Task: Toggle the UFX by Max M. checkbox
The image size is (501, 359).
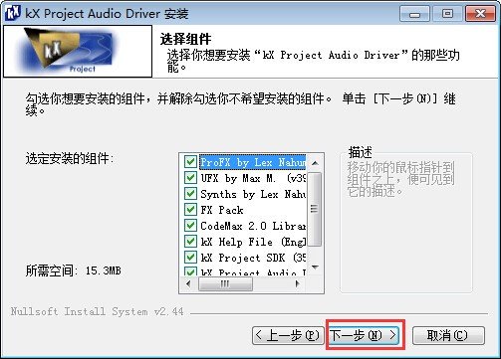Action: pyautogui.click(x=190, y=178)
